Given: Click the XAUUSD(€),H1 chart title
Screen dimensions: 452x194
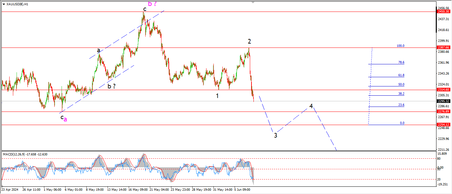Looking at the screenshot, I should [x=17, y=4].
